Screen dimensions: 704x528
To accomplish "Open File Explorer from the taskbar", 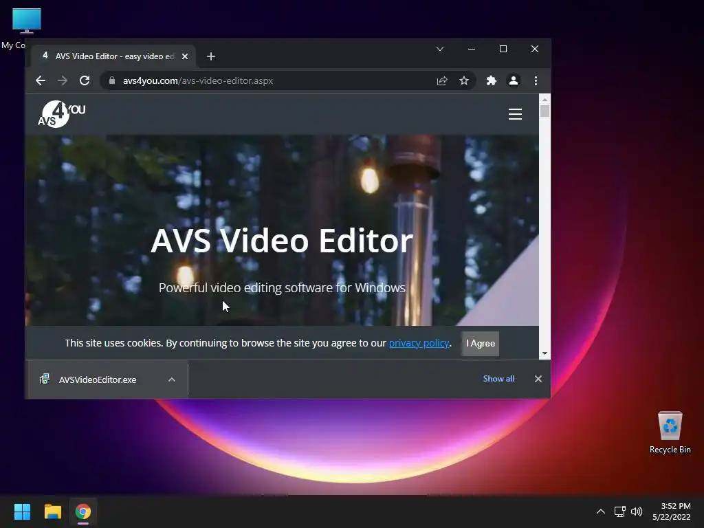I will pos(52,511).
